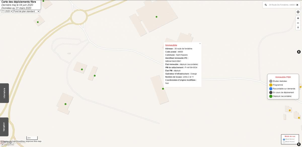The height and width of the screenshot is (147, 302).
Task: Open the Navigation sidebar panel
Action: [4, 127]
